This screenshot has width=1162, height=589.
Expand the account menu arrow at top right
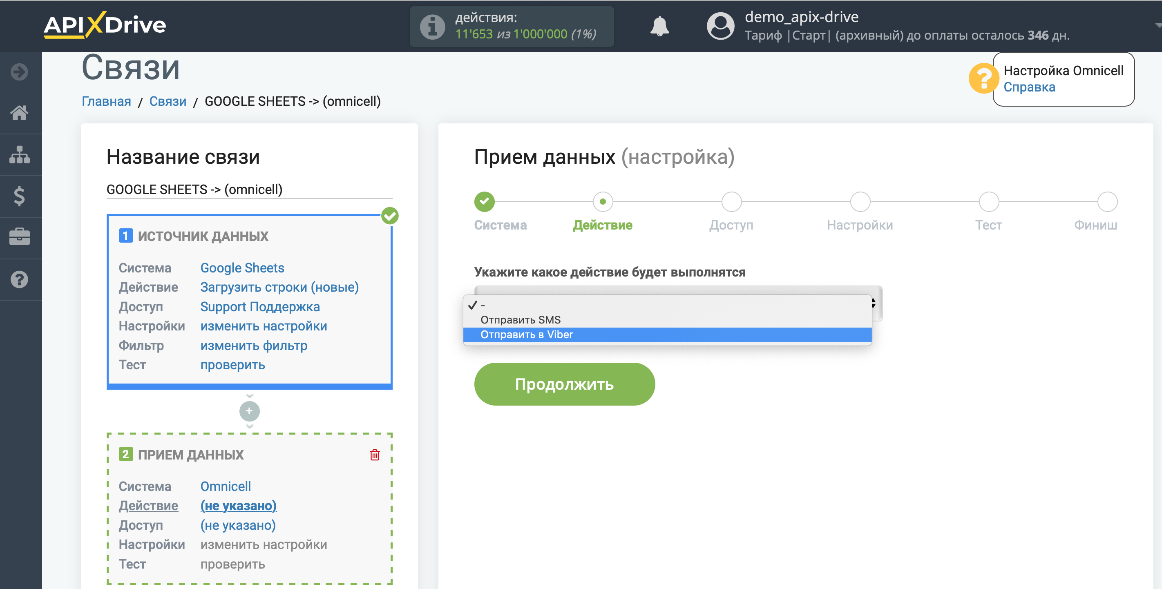click(x=1158, y=25)
